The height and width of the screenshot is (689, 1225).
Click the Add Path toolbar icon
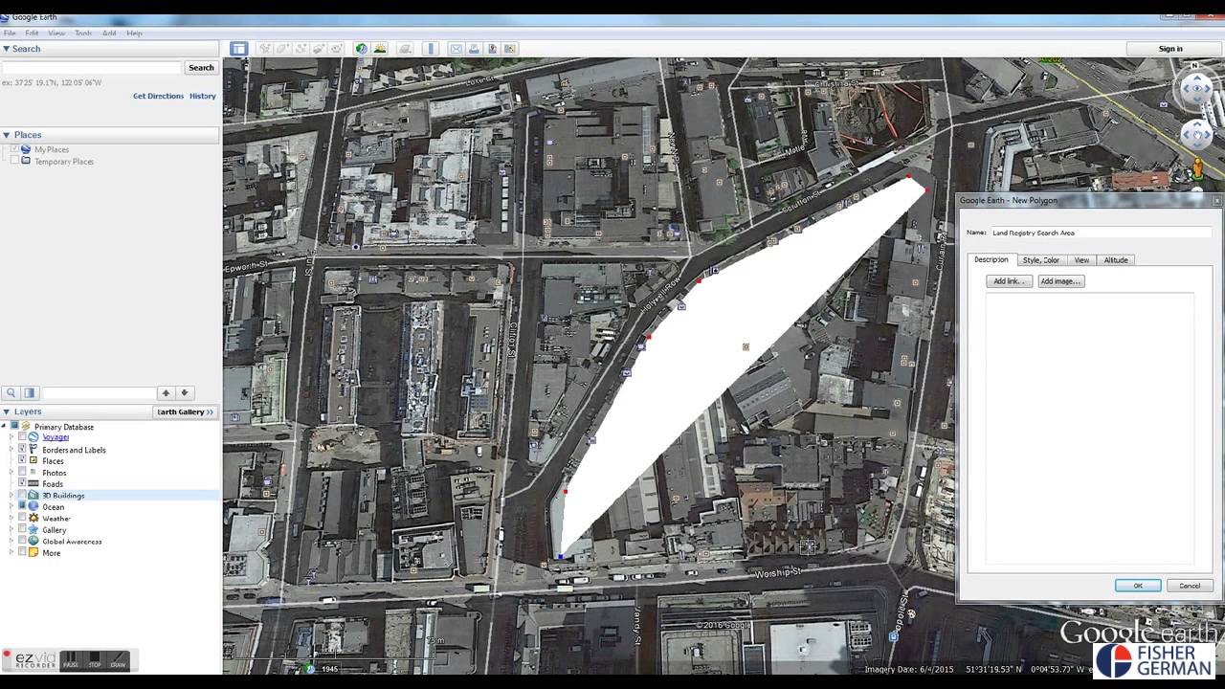click(x=301, y=49)
